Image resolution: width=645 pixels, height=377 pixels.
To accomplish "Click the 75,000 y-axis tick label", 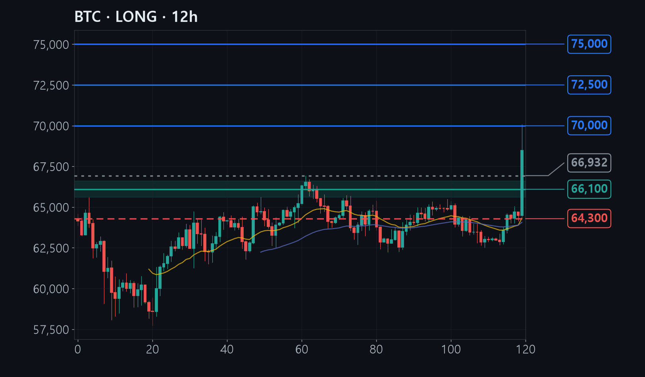I will (x=51, y=44).
